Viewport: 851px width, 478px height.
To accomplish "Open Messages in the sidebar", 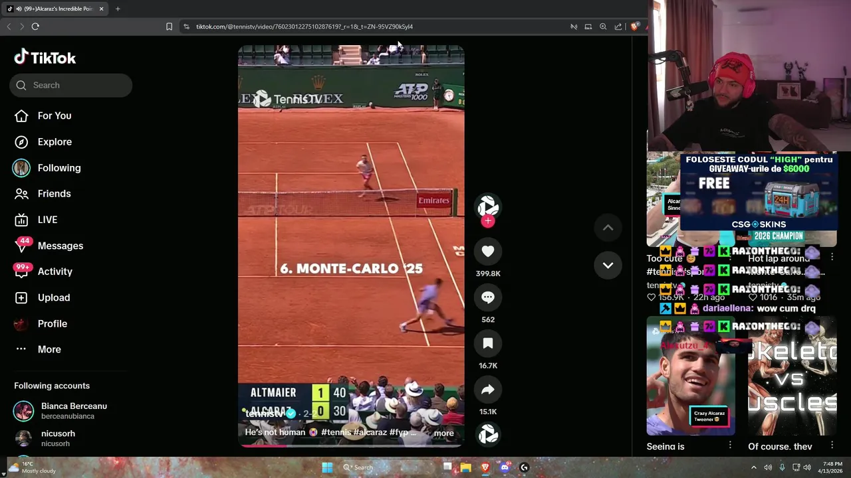I will point(49,246).
